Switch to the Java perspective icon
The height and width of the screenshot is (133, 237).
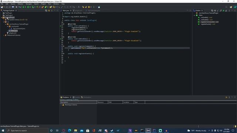[x=235, y=7]
